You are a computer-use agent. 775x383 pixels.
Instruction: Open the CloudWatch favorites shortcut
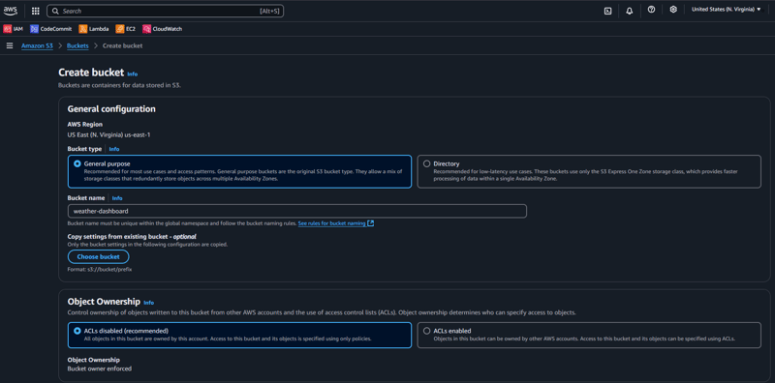click(163, 29)
